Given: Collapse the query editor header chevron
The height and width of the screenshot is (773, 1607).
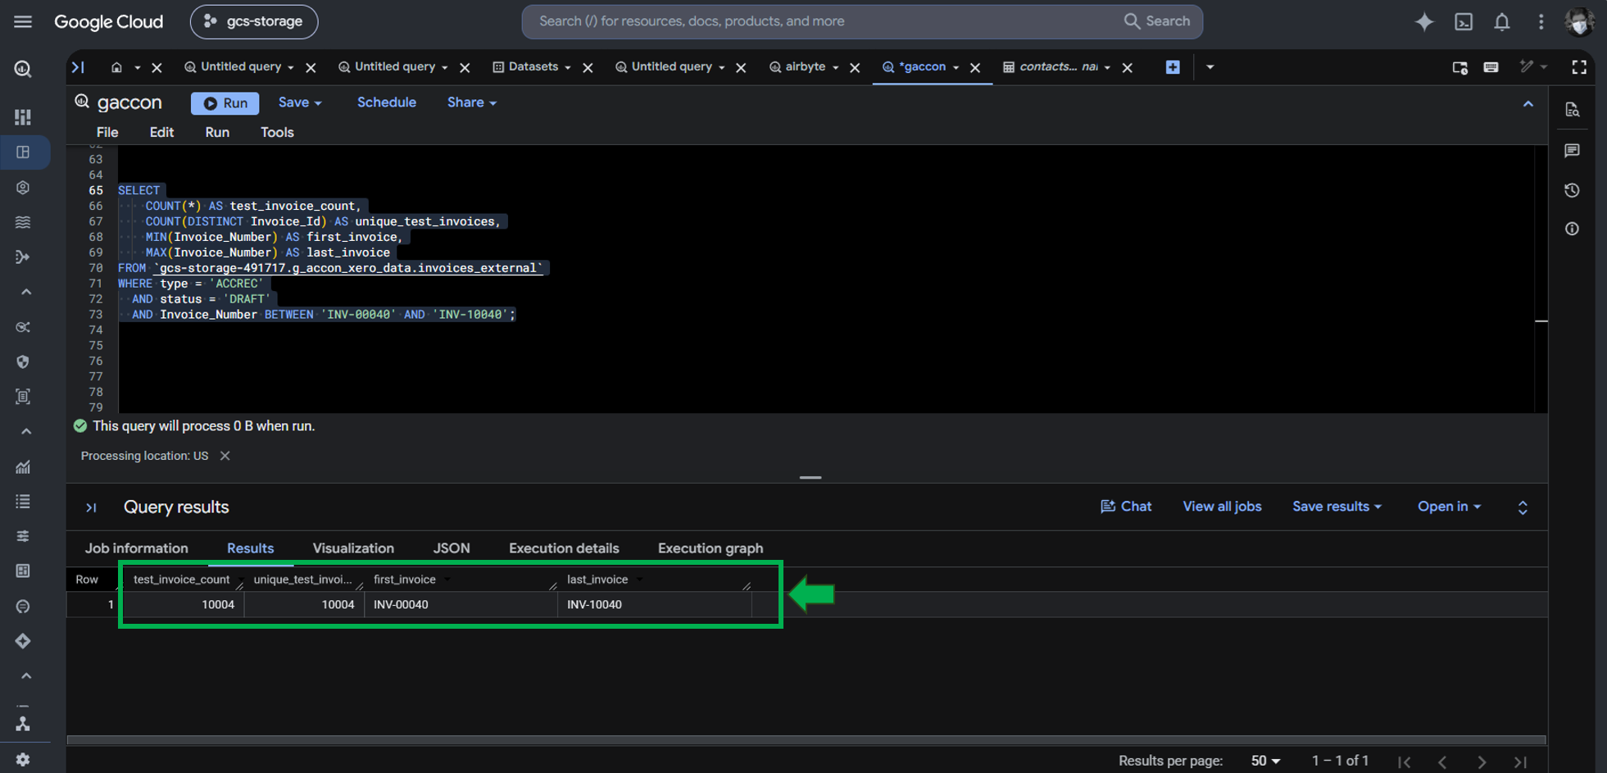Looking at the screenshot, I should 1528,104.
